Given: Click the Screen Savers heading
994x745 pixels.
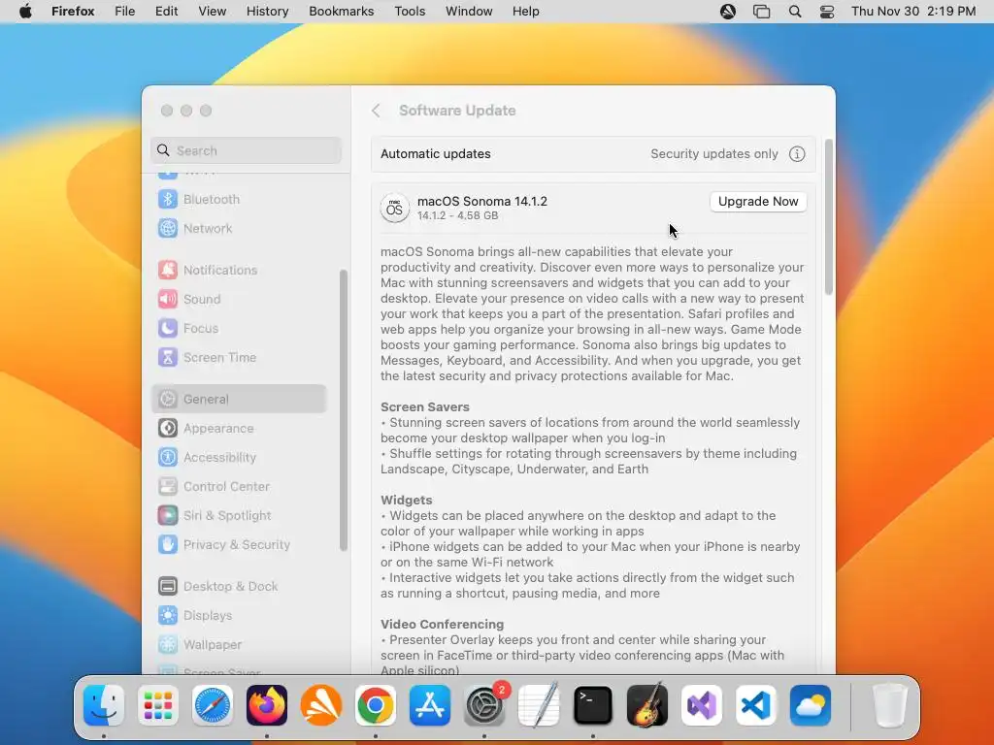Looking at the screenshot, I should click(x=425, y=406).
